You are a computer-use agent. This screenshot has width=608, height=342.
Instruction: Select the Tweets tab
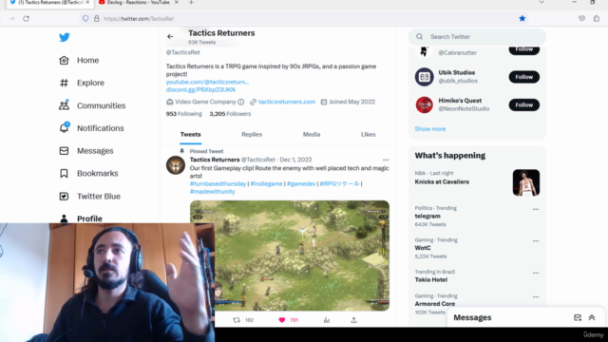click(x=190, y=134)
